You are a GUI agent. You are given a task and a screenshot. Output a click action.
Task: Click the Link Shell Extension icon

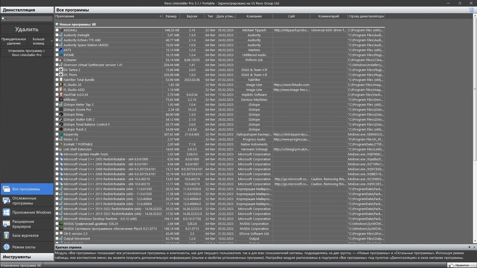point(61,149)
